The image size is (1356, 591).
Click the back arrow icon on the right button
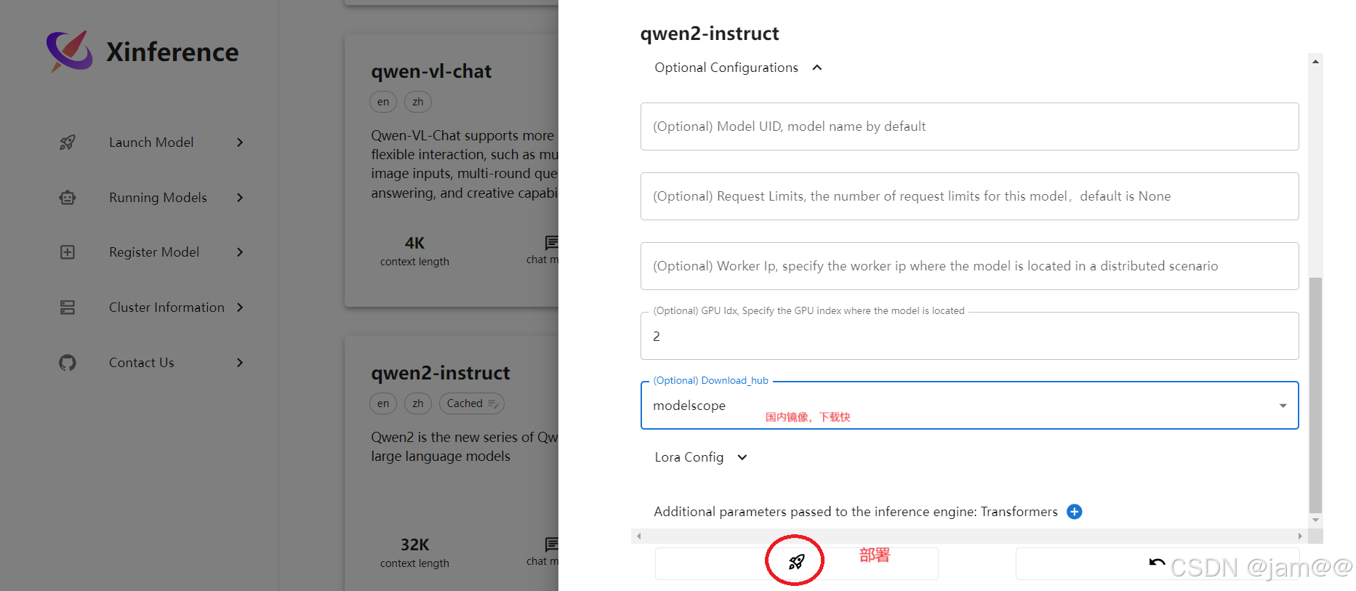(x=1156, y=562)
